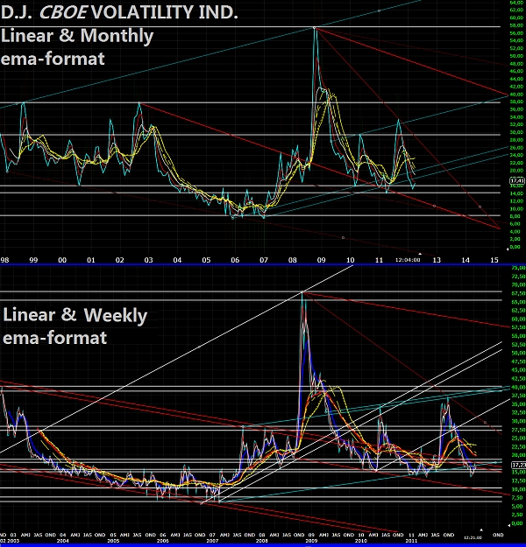Click the 52,50 level on weekly price axis
This screenshot has height=547, width=526.
coord(518,345)
